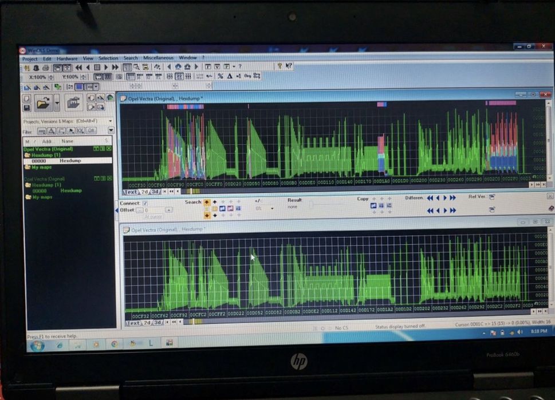Click the large open project folder icon
The width and height of the screenshot is (555, 400).
point(43,103)
